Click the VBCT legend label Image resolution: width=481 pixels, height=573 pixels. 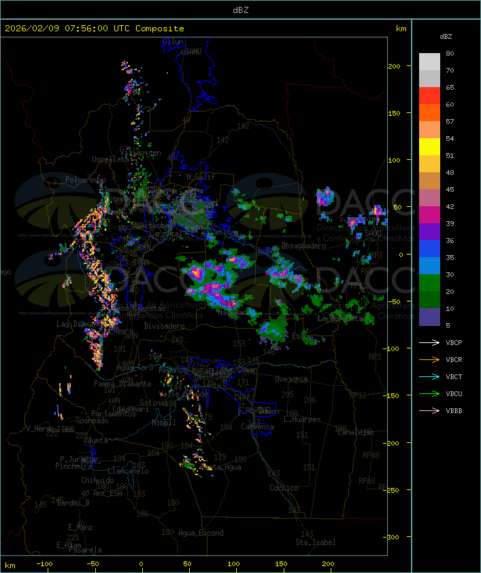(454, 377)
